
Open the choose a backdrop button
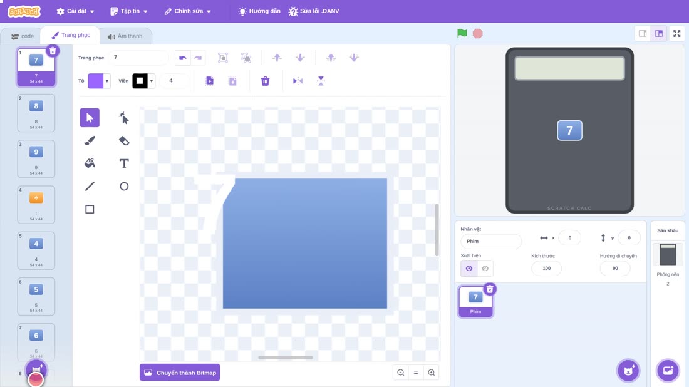pyautogui.click(x=668, y=370)
